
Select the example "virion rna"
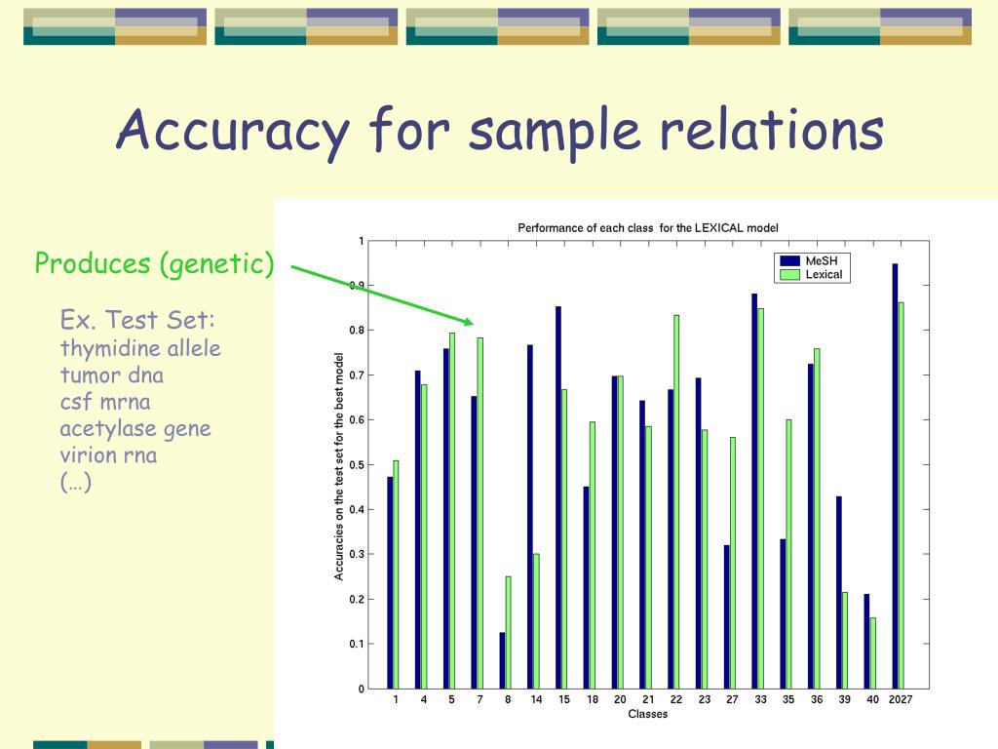[x=109, y=455]
